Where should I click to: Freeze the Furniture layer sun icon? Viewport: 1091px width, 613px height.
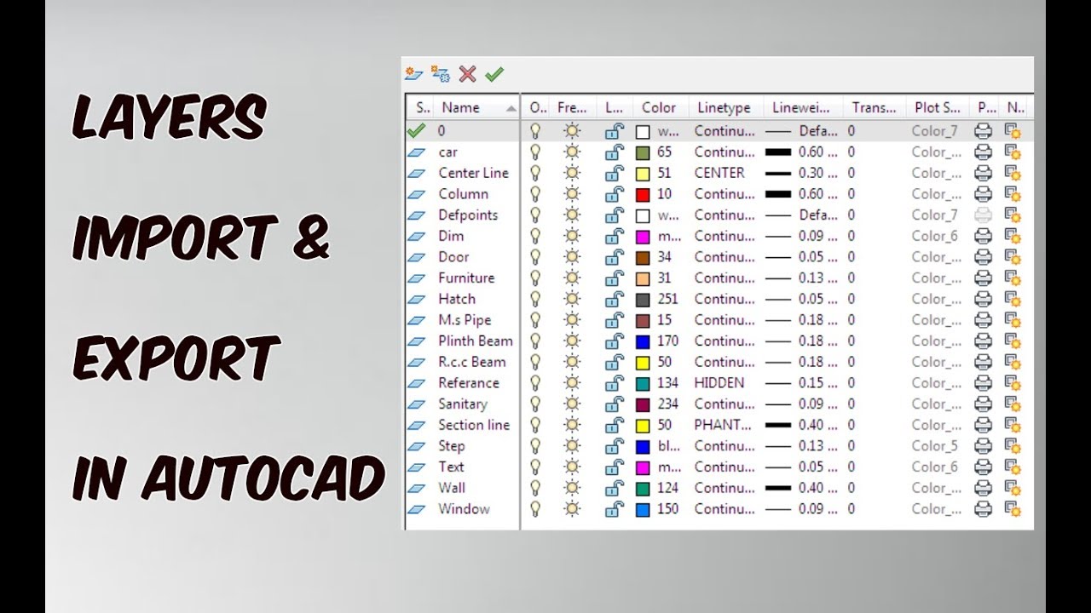click(x=571, y=278)
